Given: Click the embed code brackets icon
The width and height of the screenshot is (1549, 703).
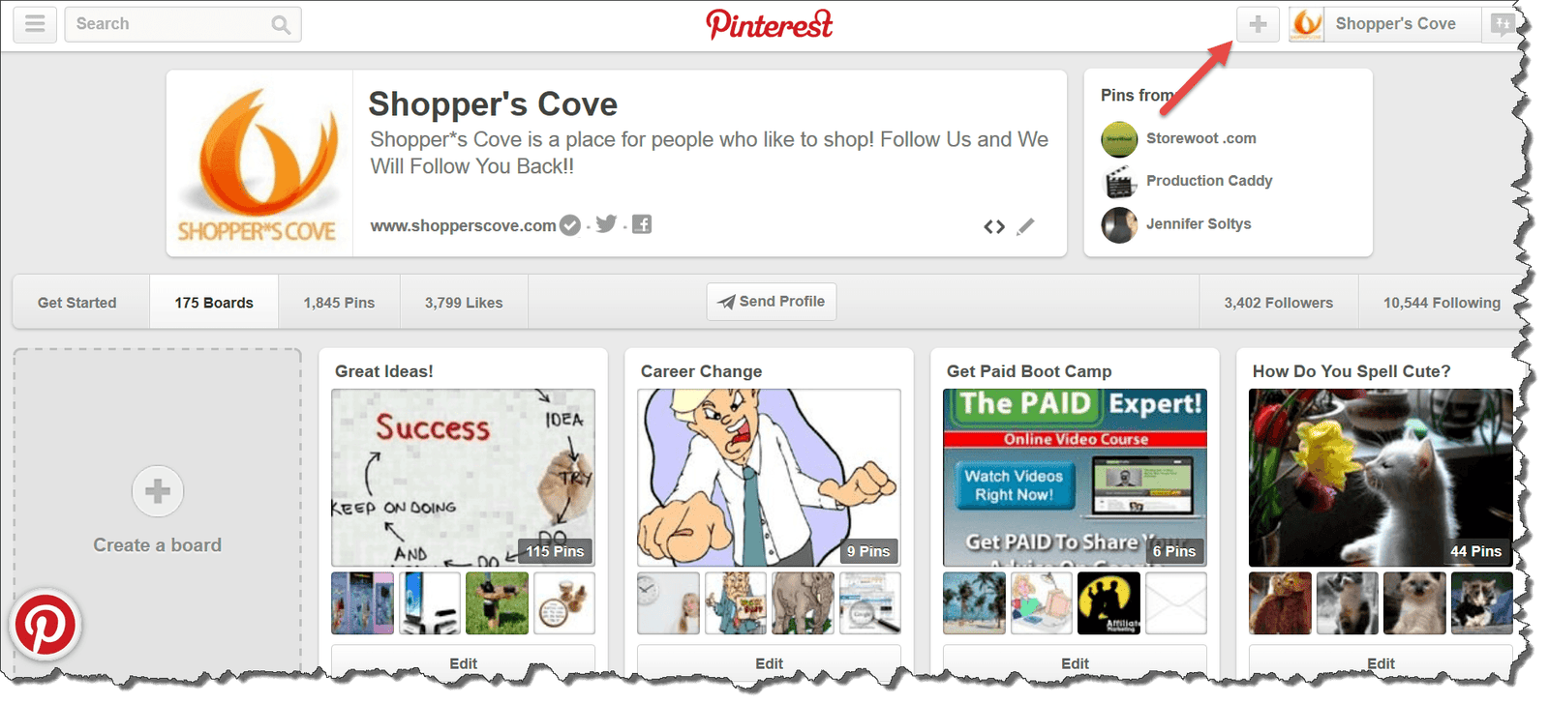Looking at the screenshot, I should (994, 227).
